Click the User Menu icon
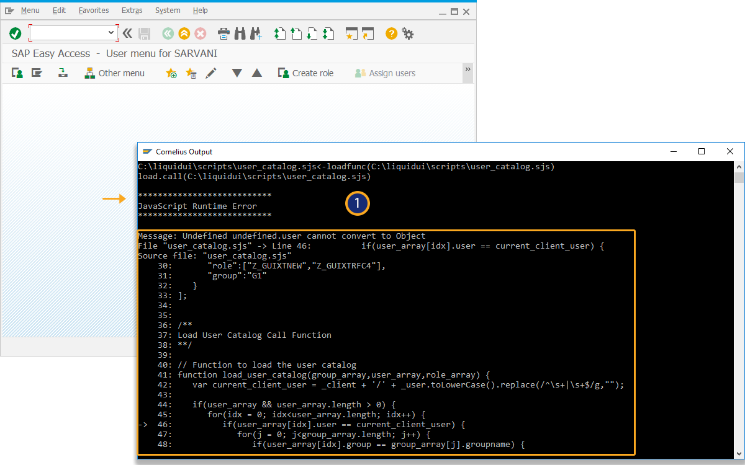This screenshot has height=465, width=745. click(x=17, y=73)
